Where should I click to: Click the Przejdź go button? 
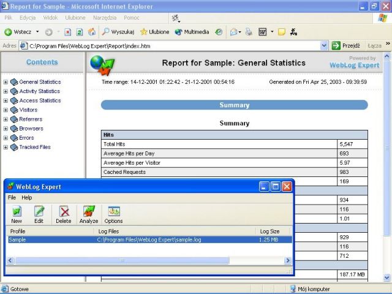click(346, 46)
